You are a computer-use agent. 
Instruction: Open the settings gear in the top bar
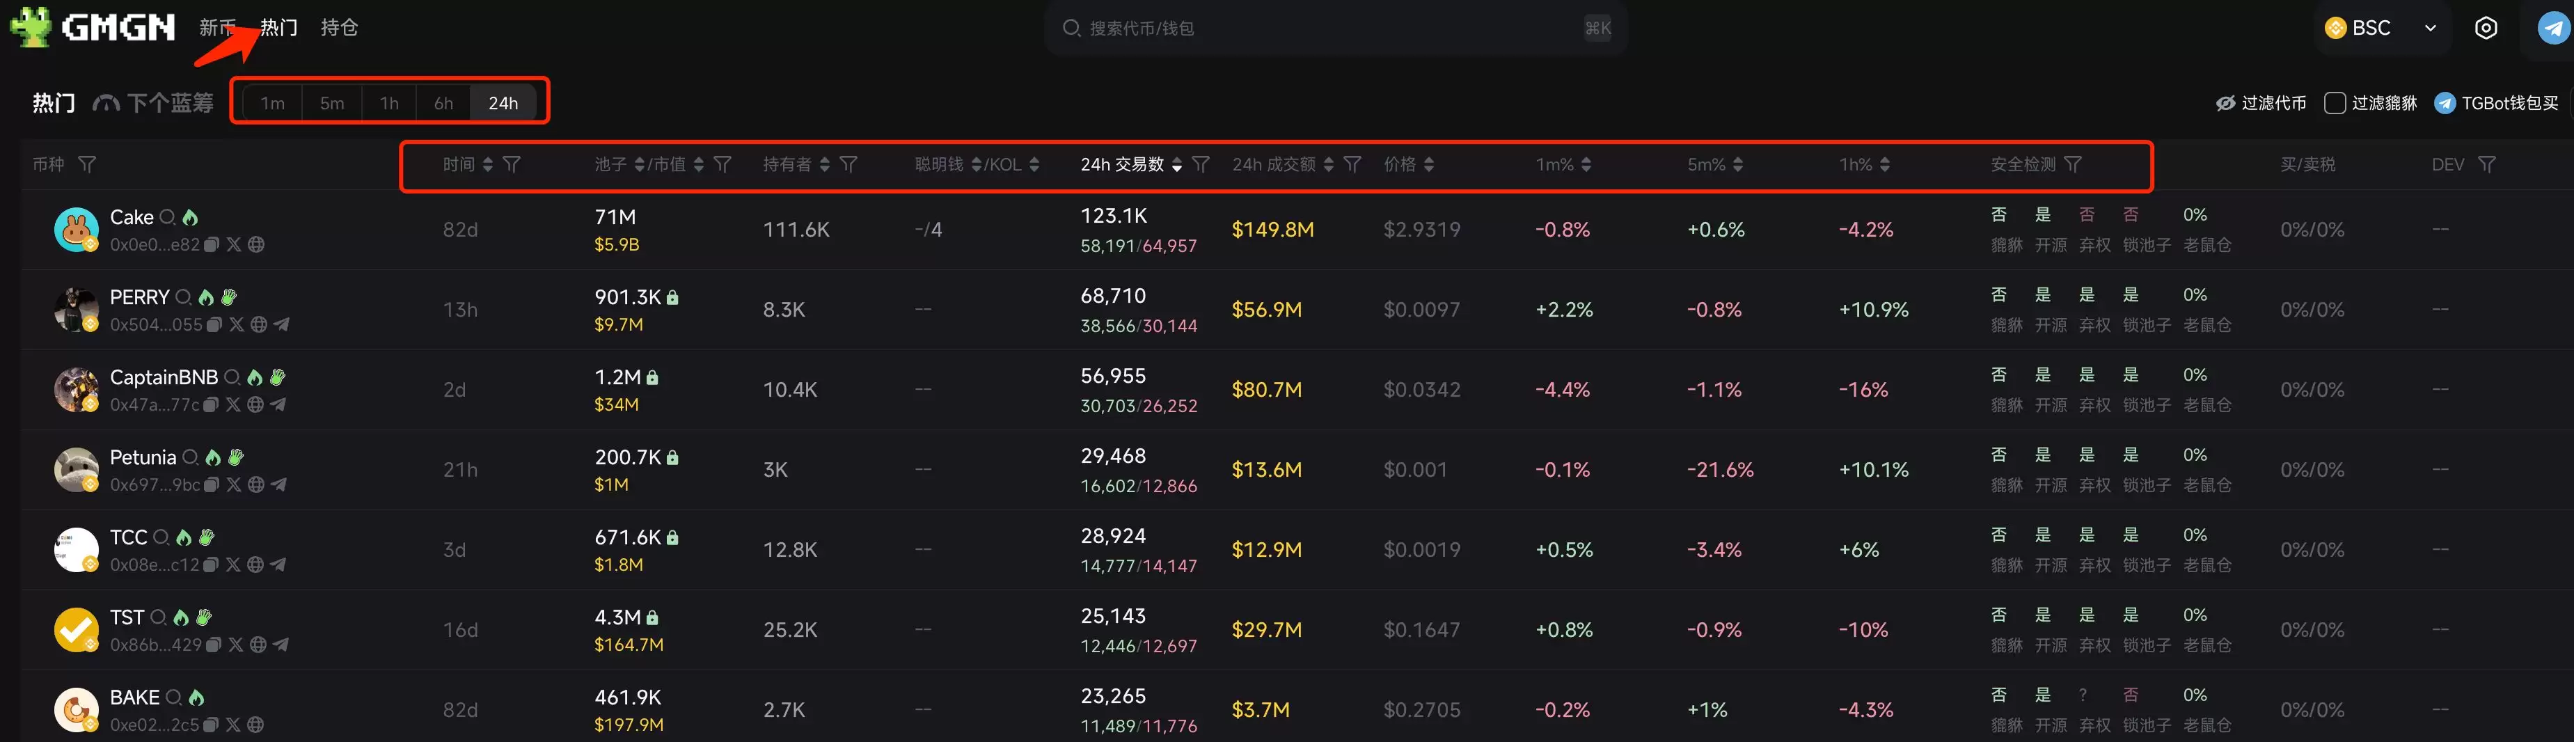point(2487,28)
